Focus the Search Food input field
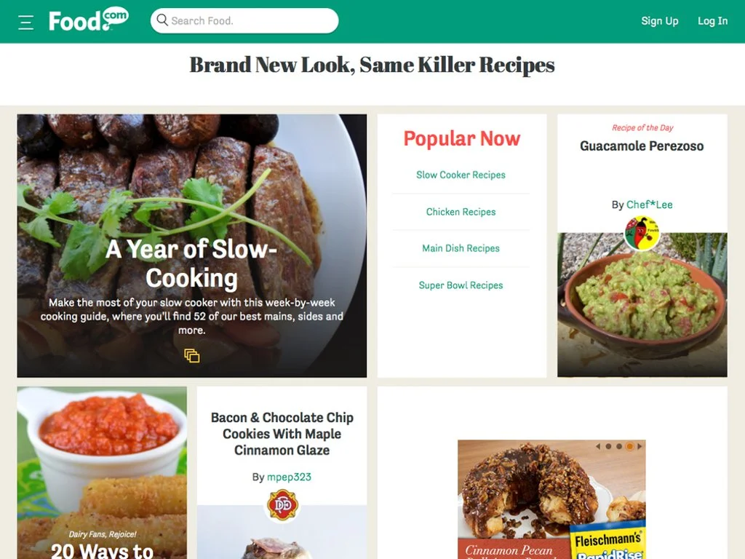The image size is (745, 559). pyautogui.click(x=244, y=21)
